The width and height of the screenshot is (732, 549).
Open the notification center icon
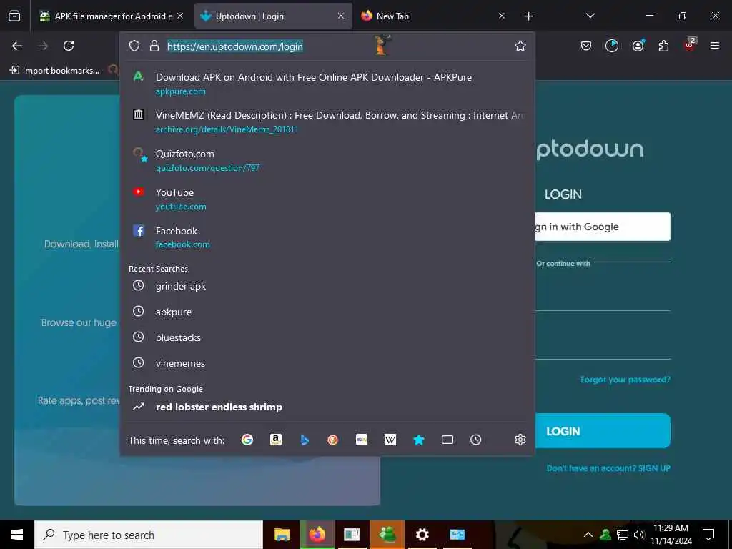pos(708,535)
